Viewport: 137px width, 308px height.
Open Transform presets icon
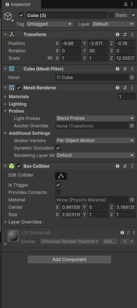pos(125,35)
